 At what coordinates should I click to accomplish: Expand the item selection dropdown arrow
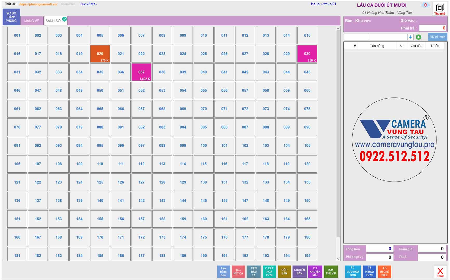click(x=410, y=37)
